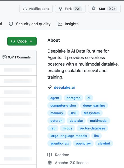Click the Notifications button label

pyautogui.click(x=39, y=9)
